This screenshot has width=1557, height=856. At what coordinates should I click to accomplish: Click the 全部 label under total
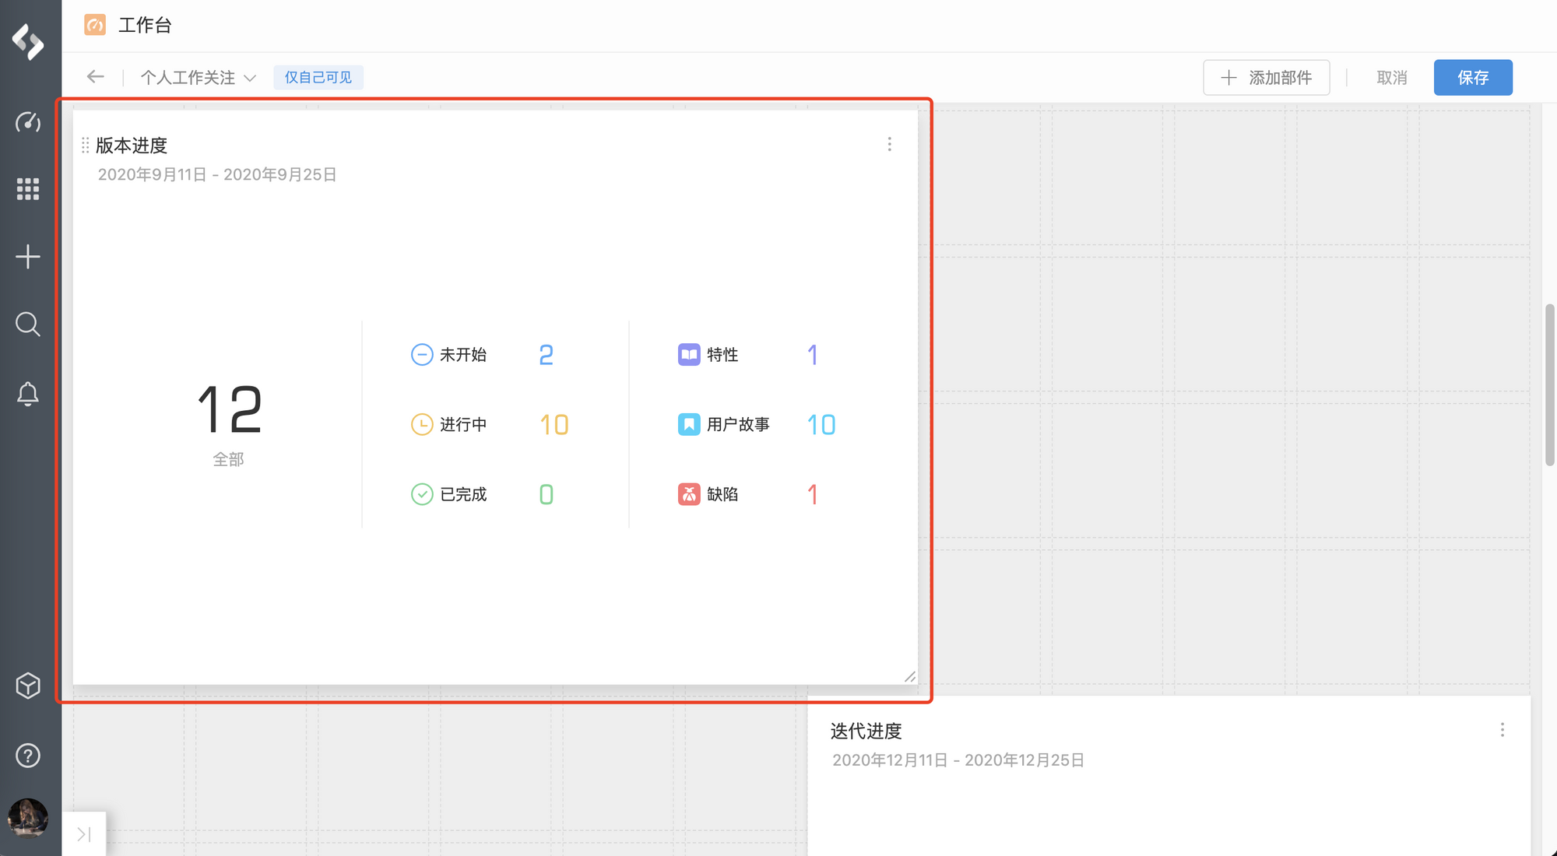[x=229, y=460]
